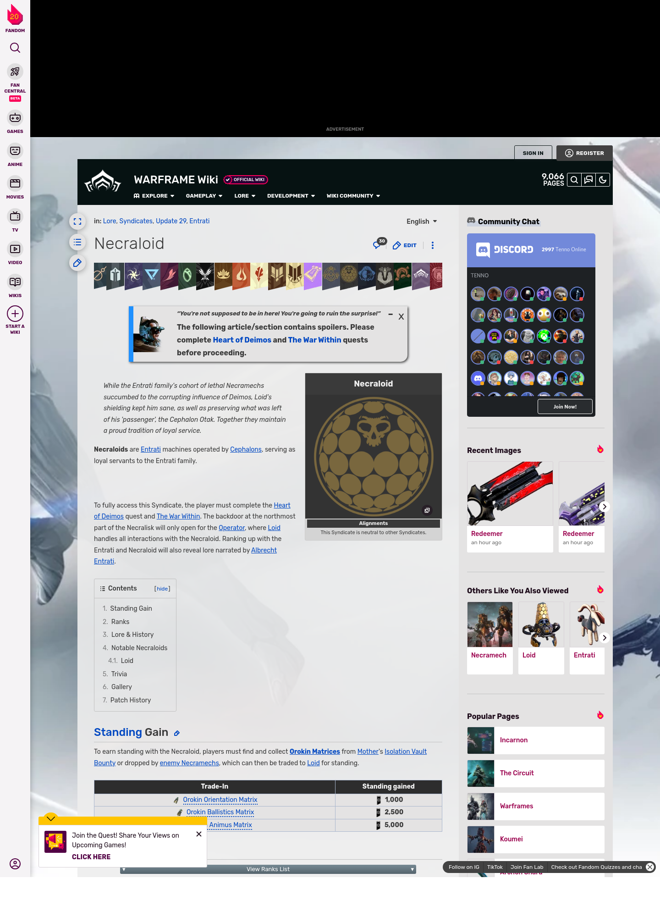Open the 30 comments bubble
Viewport: 660px width, 917px height.
pos(379,244)
